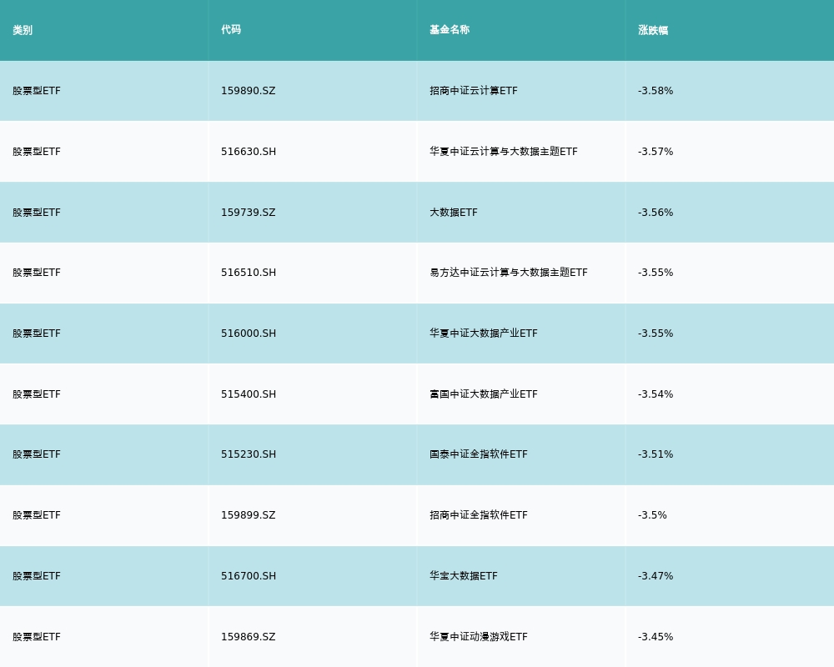Click fund name 华宝大数据ETF
Image resolution: width=834 pixels, height=667 pixels.
click(464, 575)
